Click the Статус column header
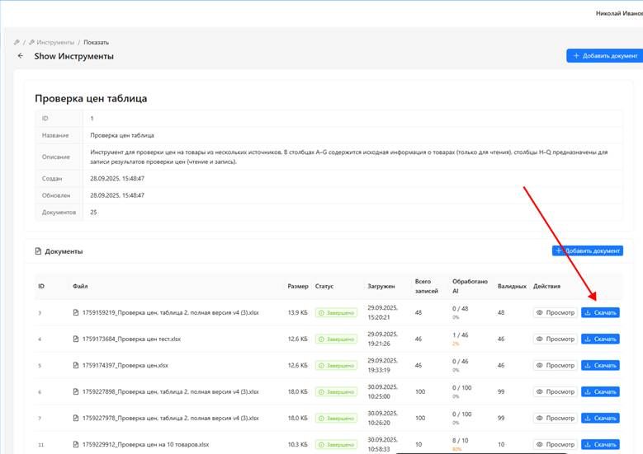The height and width of the screenshot is (454, 643). click(x=324, y=287)
